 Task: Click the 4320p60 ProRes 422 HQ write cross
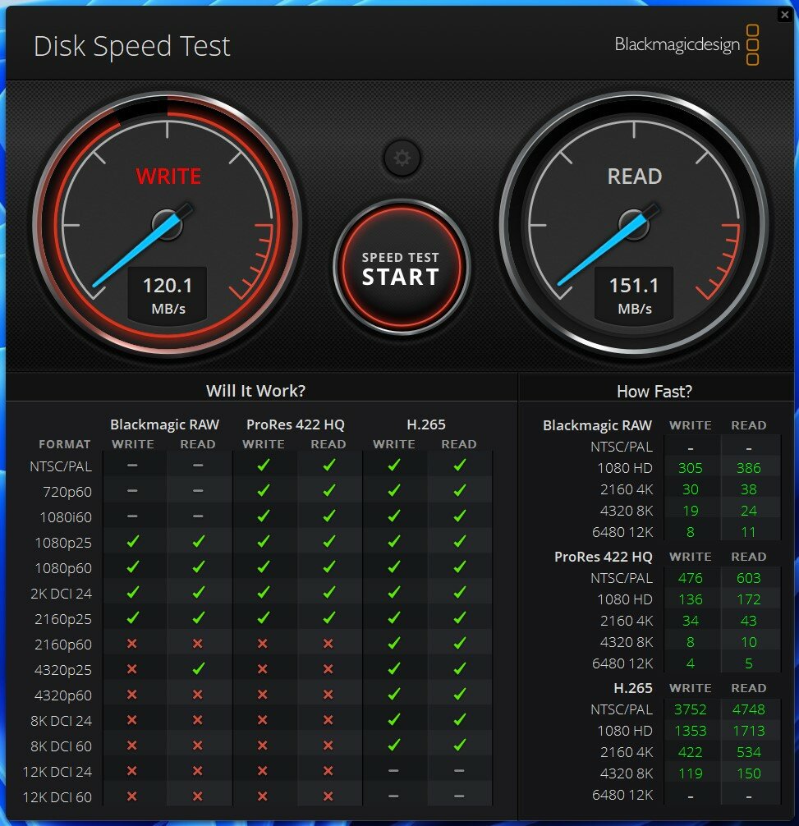[x=263, y=695]
